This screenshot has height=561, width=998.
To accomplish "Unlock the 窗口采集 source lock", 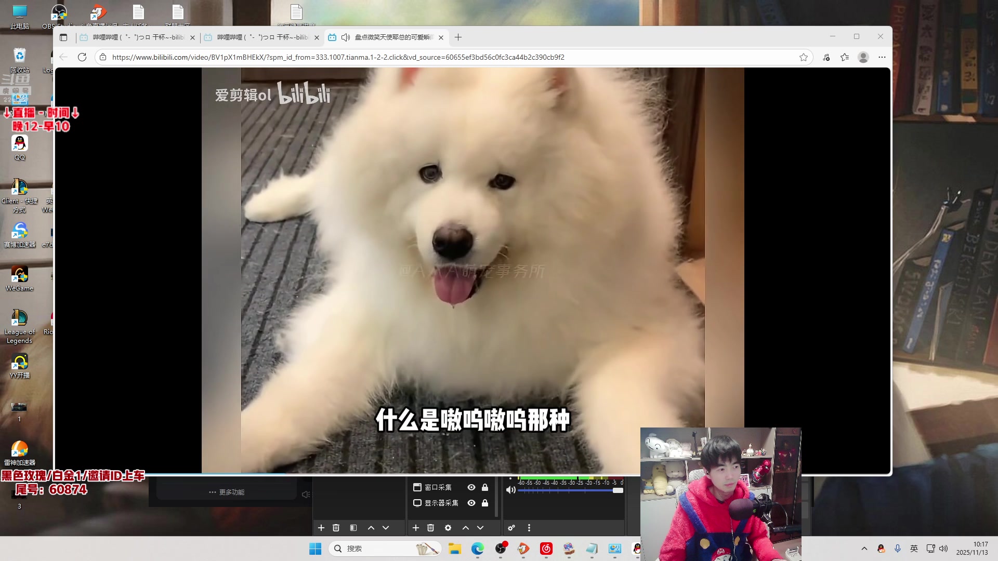I will [485, 487].
